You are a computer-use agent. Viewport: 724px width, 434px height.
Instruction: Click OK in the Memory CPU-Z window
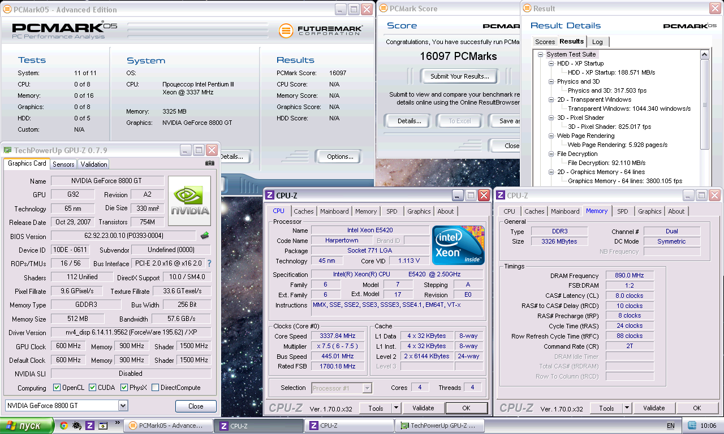tap(697, 408)
